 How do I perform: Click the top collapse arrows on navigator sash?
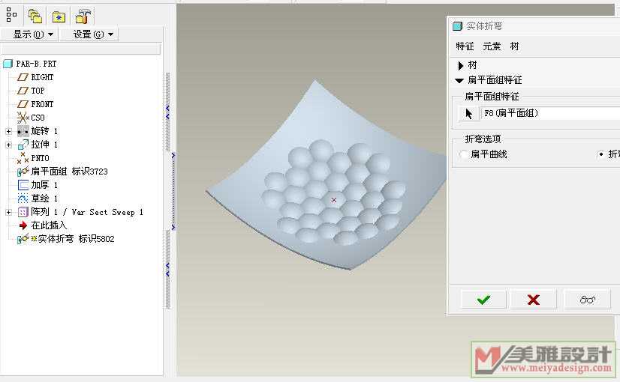167,112
